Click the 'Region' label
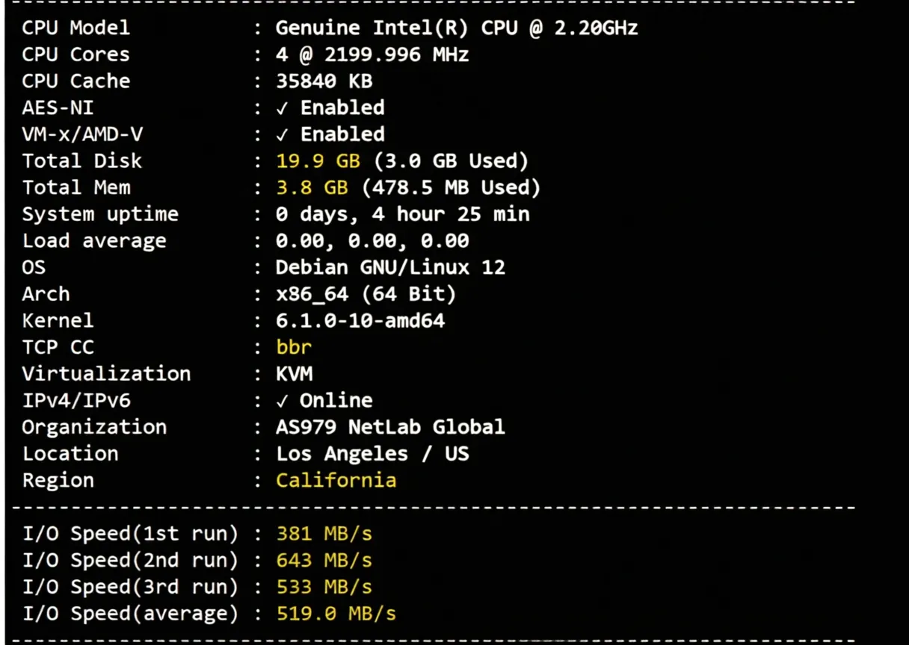This screenshot has height=645, width=909. 58,481
